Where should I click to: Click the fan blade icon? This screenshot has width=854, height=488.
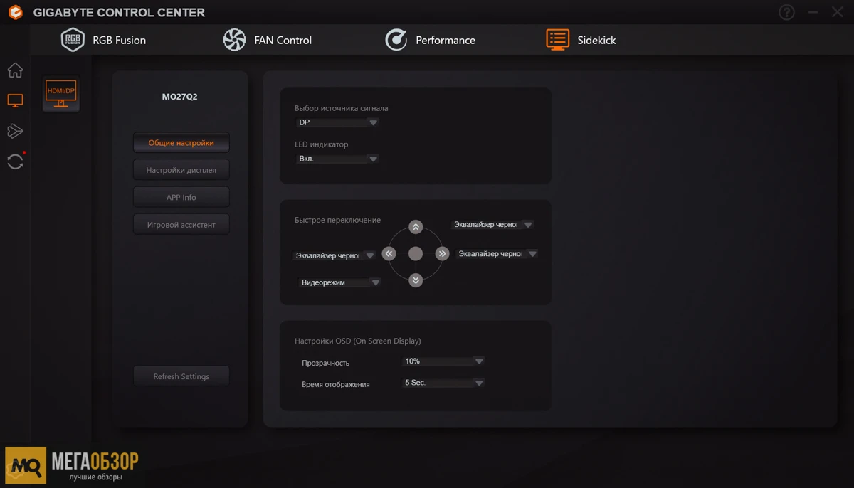point(234,40)
